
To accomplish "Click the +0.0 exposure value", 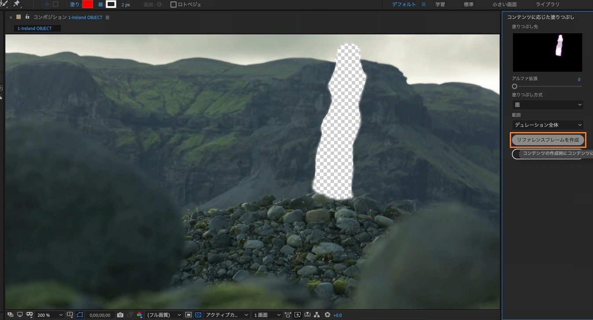I will [338, 315].
